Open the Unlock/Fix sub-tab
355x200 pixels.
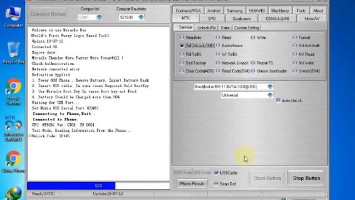206,28
